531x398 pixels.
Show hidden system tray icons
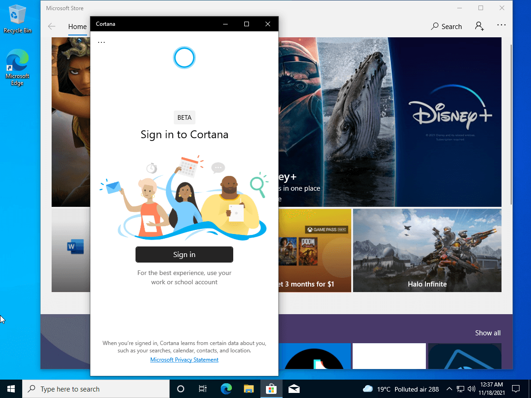pos(449,389)
